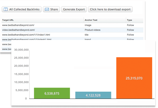
Task: Click the All Collected Backlinks button
Action: pyautogui.click(x=21, y=9)
